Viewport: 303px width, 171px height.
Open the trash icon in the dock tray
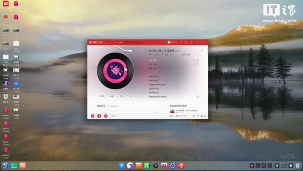pyautogui.click(x=297, y=166)
